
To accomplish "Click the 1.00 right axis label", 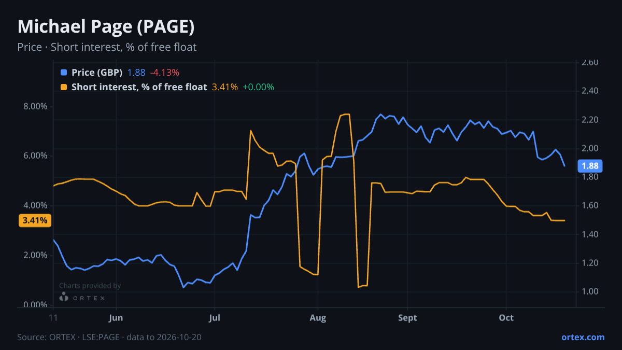I will tap(590, 291).
